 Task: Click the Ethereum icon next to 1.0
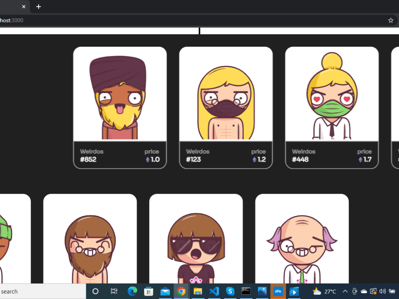[148, 160]
